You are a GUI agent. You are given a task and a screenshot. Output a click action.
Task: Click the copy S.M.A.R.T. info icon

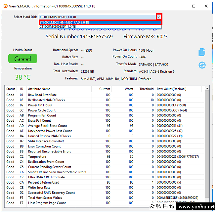(202, 52)
